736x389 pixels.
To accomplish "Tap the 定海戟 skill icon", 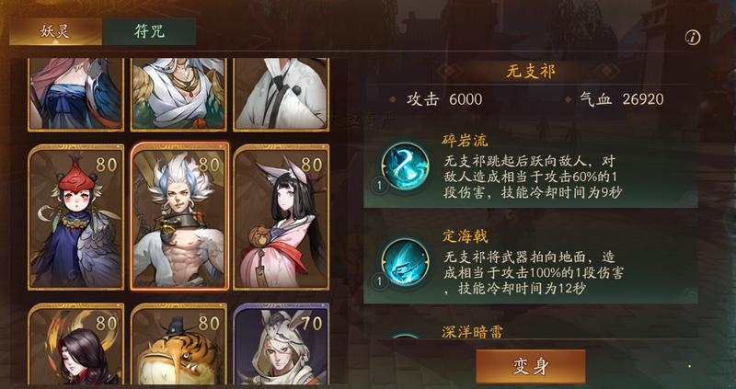I will [x=405, y=262].
